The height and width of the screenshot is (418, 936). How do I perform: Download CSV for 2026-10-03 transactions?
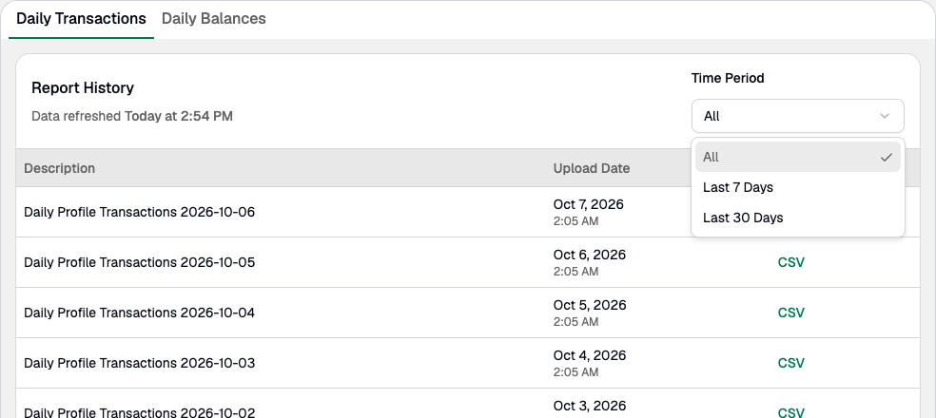pos(791,363)
